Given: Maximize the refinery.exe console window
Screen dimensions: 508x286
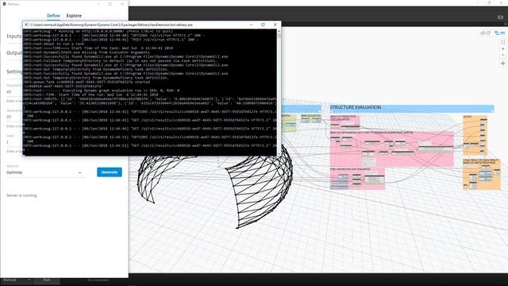Looking at the screenshot, I should (263, 25).
